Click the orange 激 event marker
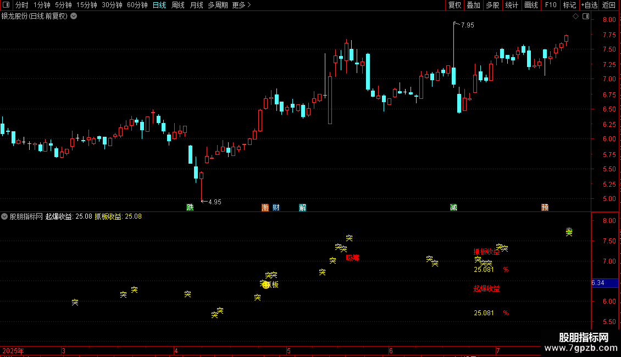The height and width of the screenshot is (357, 621). pyautogui.click(x=265, y=208)
